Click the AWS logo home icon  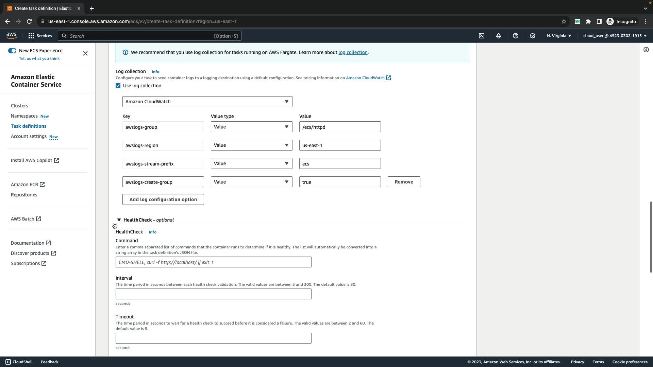point(11,36)
